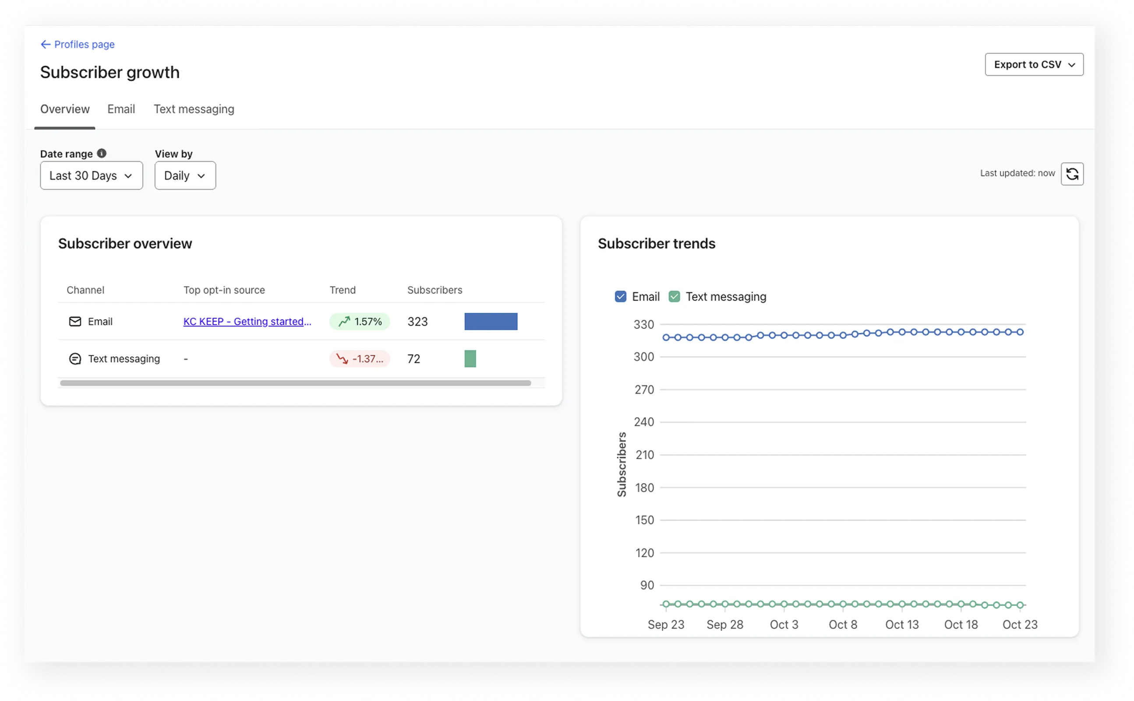The width and height of the screenshot is (1134, 701).
Task: Switch to the Email tab
Action: coord(121,109)
